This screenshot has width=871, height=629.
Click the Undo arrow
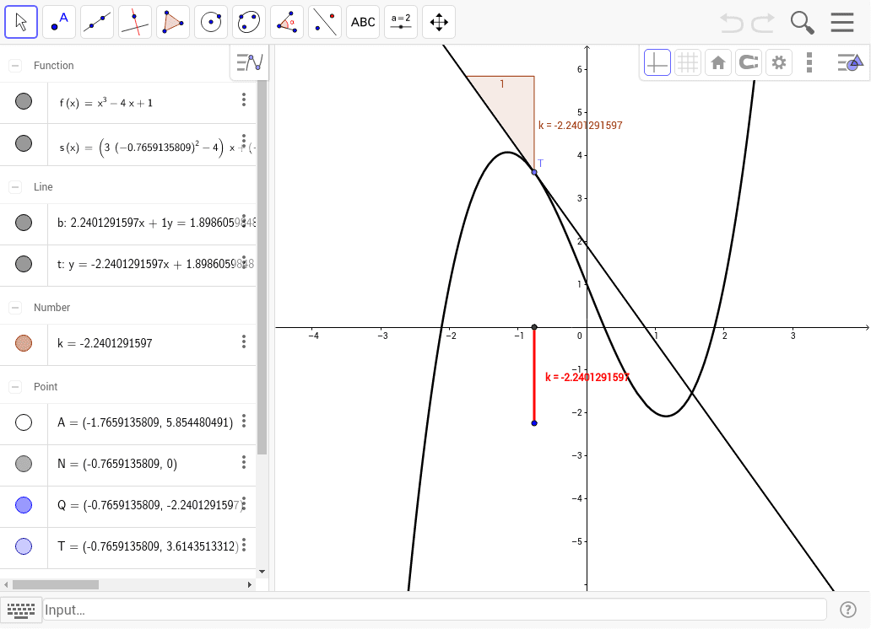(732, 23)
